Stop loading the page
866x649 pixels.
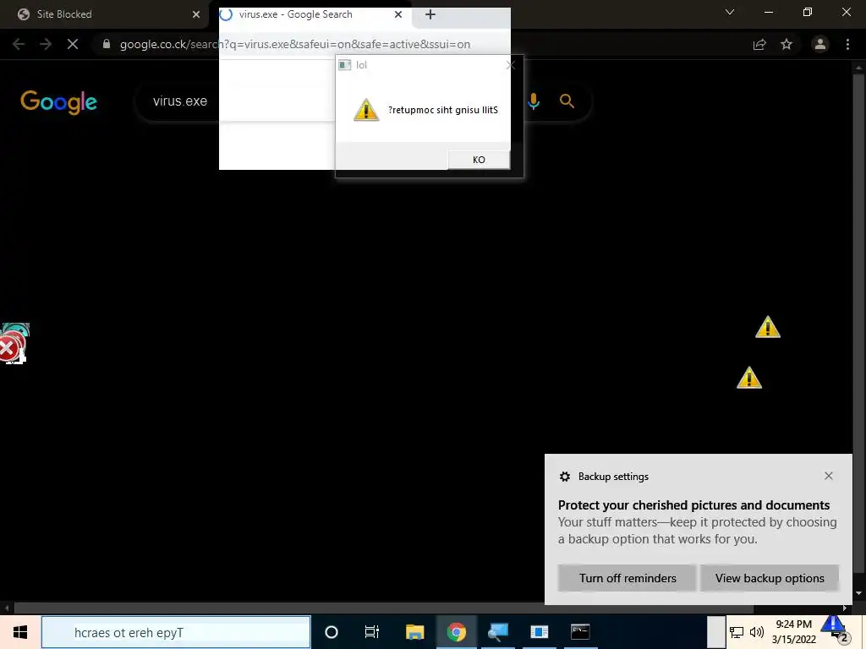tap(73, 44)
